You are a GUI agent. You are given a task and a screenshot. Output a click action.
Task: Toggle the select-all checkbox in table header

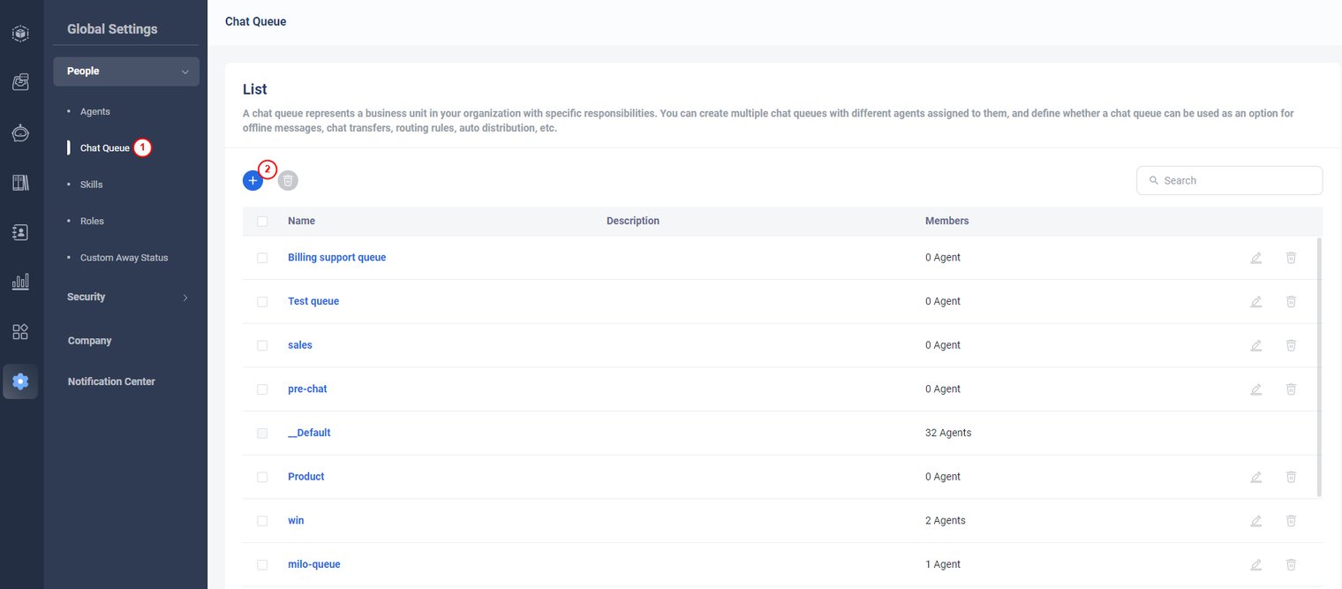(x=262, y=221)
